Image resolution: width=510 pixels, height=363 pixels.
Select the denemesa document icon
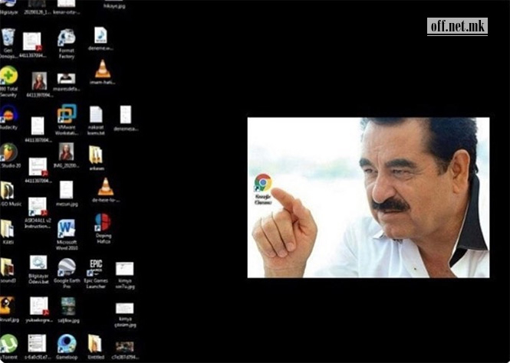click(126, 115)
